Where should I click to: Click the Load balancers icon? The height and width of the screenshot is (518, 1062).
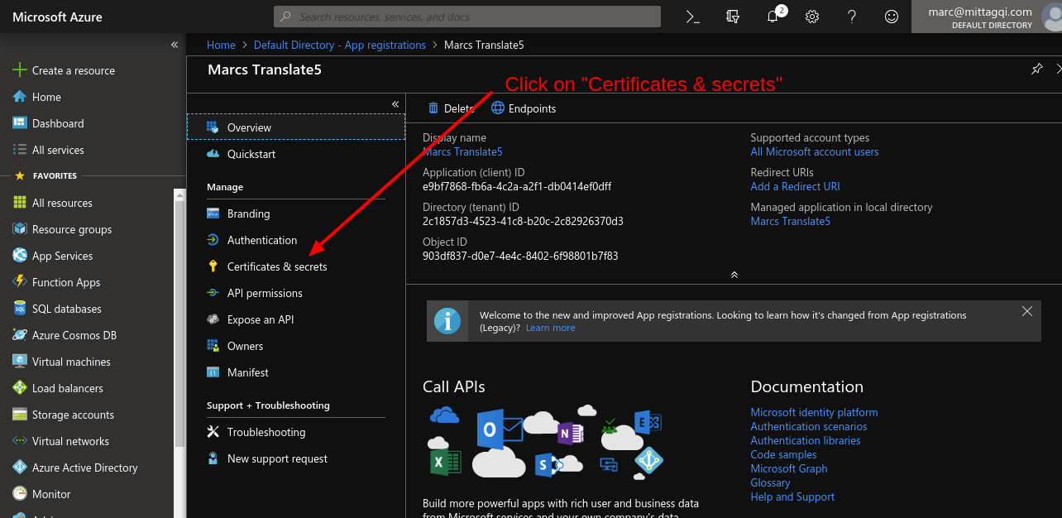(20, 388)
